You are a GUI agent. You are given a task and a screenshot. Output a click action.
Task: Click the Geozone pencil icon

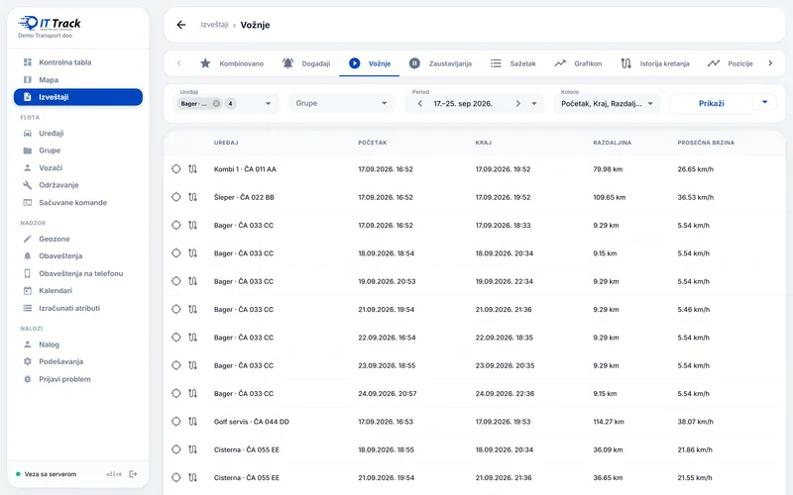click(28, 239)
